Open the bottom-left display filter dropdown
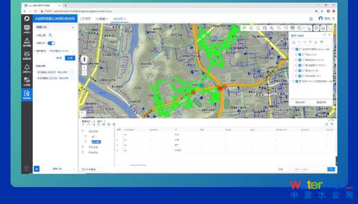The width and height of the screenshot is (358, 204). click(x=92, y=169)
